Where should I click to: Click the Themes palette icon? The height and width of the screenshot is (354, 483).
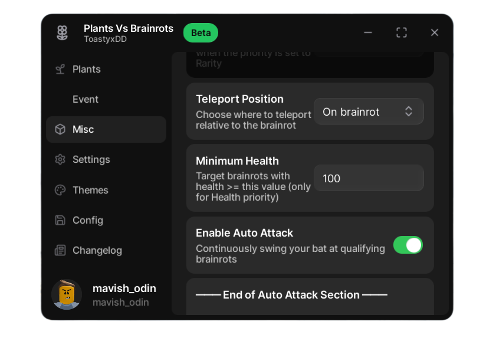coord(60,190)
